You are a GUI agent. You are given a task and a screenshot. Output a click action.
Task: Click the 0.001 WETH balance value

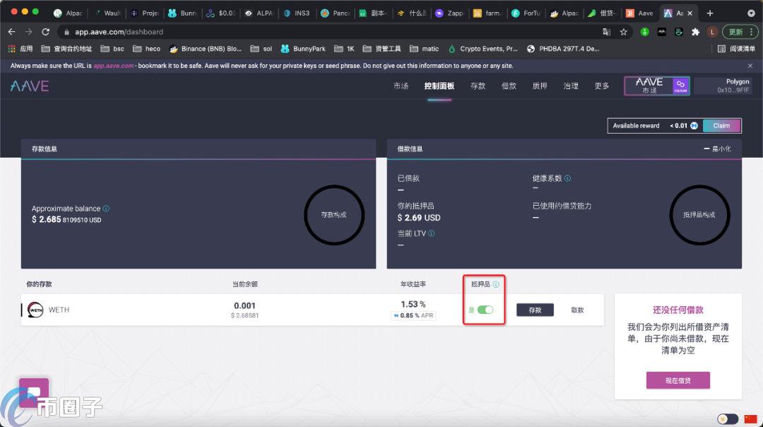point(244,306)
